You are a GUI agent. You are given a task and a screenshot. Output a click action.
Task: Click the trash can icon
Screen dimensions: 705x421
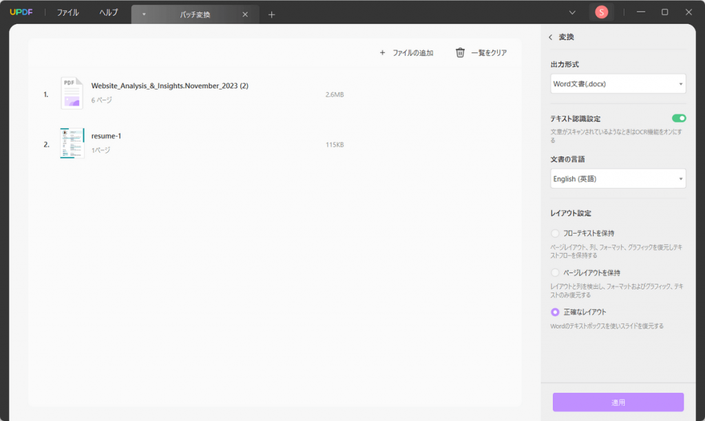460,52
